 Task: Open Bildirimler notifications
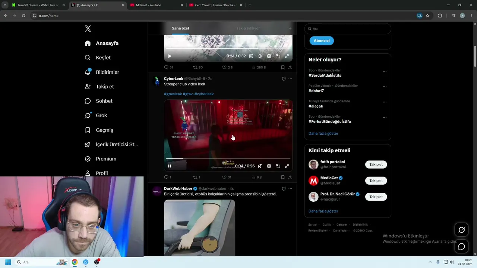coord(102,72)
